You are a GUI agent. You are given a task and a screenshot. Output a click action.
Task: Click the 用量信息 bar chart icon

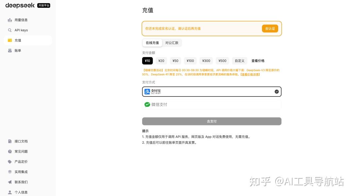click(10, 20)
